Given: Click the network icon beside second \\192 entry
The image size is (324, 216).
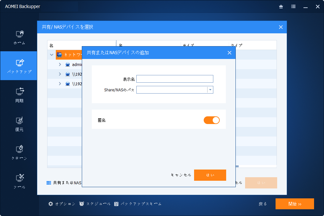Looking at the screenshot, I should point(68,84).
